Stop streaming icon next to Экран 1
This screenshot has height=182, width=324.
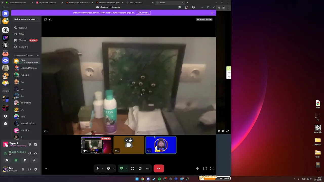30,144
